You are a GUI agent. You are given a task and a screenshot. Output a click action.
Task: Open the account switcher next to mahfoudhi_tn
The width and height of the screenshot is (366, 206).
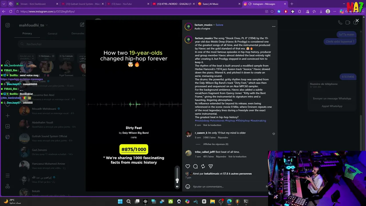click(x=47, y=25)
